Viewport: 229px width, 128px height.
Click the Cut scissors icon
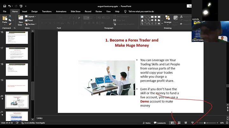pos(10,16)
